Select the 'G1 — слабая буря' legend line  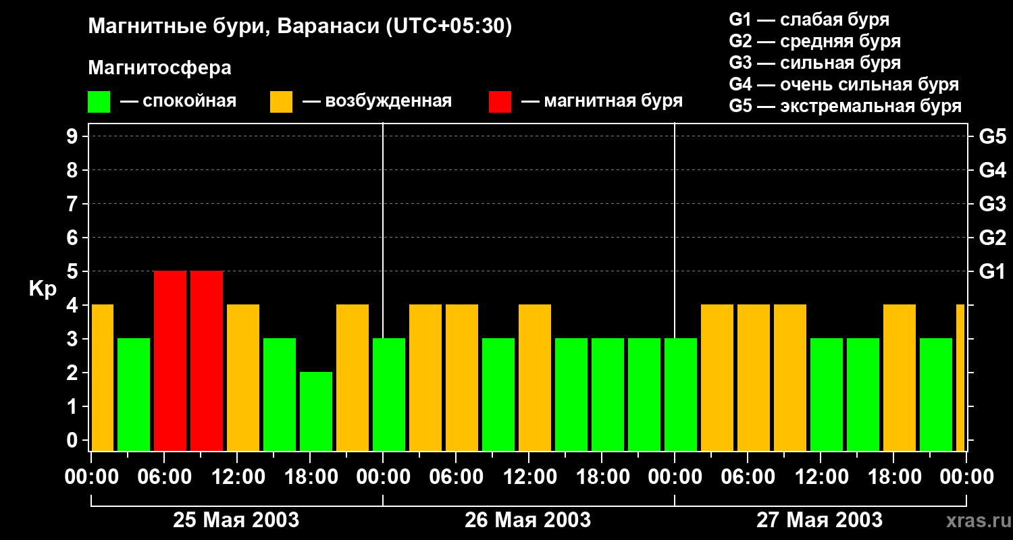pos(809,20)
